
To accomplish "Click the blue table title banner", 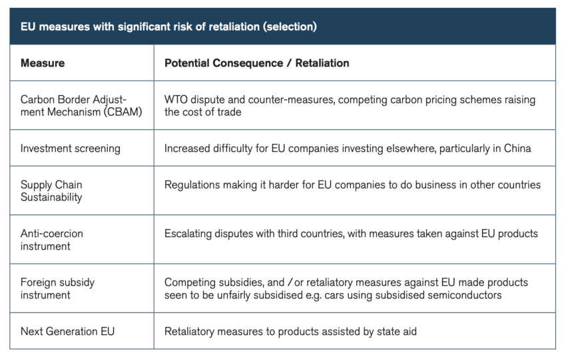I will (282, 27).
